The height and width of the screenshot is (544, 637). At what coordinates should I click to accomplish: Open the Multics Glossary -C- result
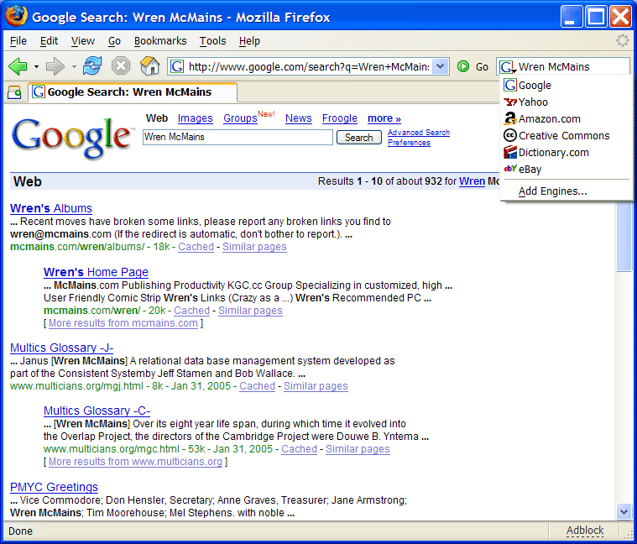[x=97, y=411]
